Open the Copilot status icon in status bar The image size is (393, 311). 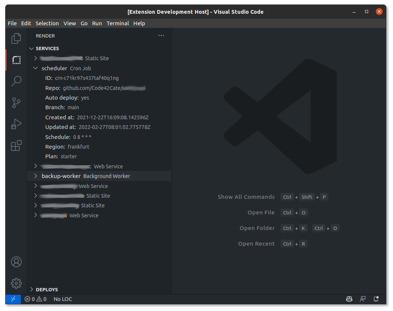click(x=349, y=299)
